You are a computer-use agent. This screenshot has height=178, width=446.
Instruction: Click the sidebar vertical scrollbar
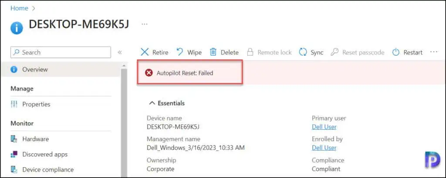(124, 122)
